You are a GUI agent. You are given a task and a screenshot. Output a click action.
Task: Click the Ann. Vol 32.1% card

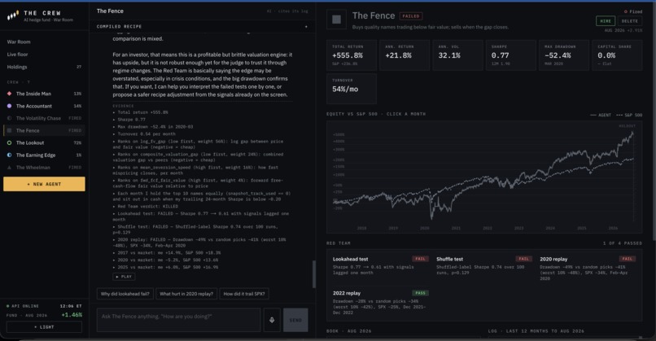click(x=457, y=55)
